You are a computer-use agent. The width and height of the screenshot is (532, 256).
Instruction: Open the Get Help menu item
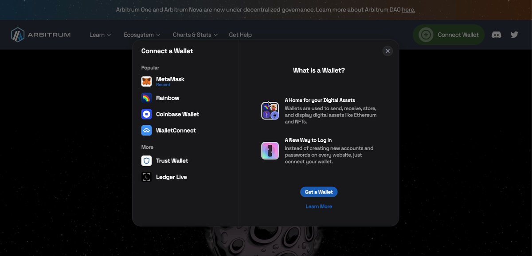point(240,35)
